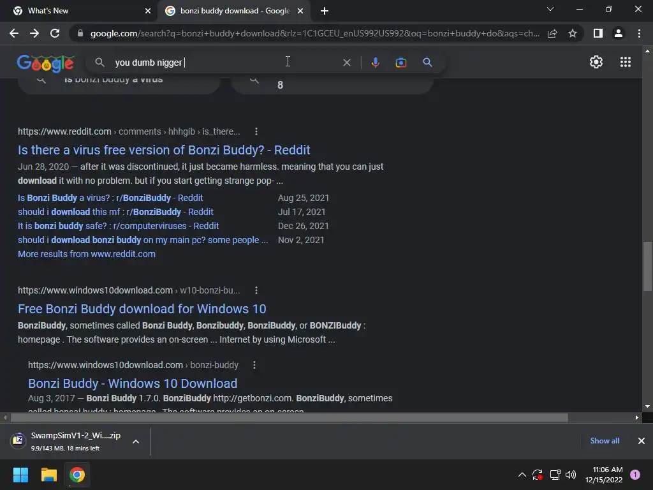
Task: Open options for the reddit.com result
Action: 256,131
